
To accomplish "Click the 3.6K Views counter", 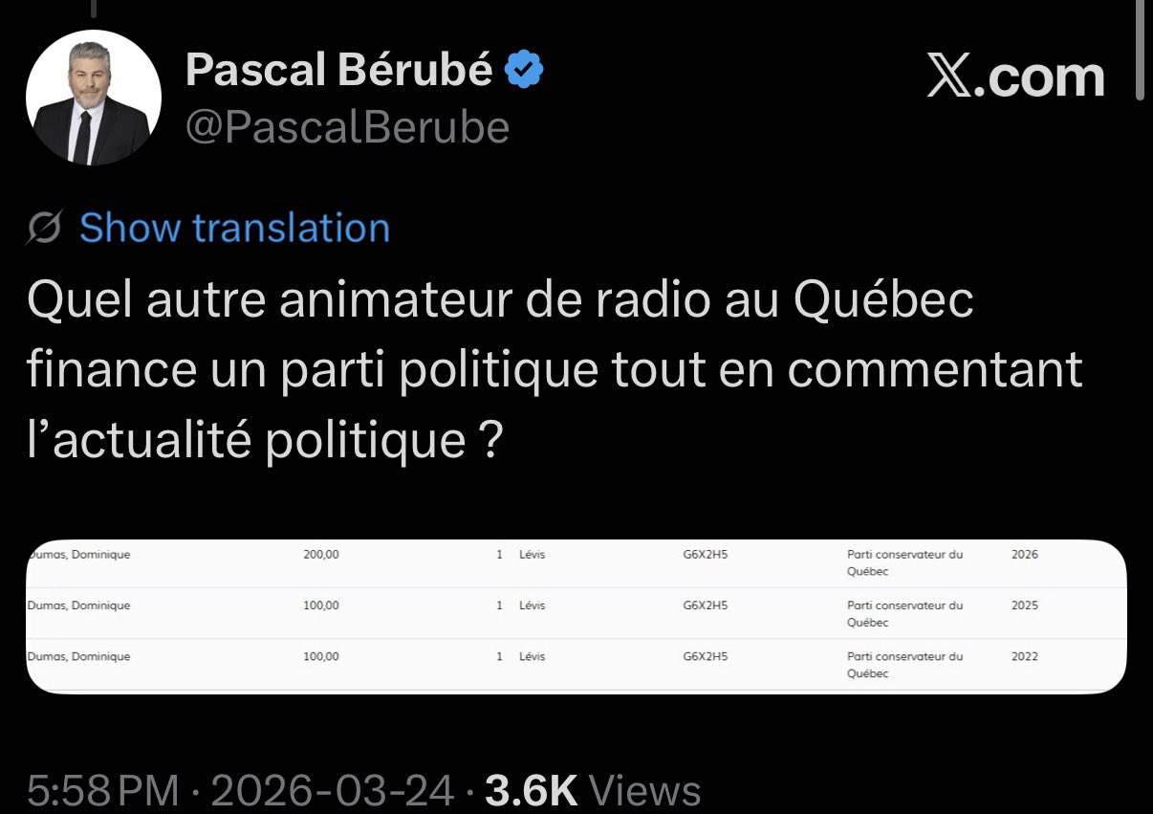I will click(593, 791).
